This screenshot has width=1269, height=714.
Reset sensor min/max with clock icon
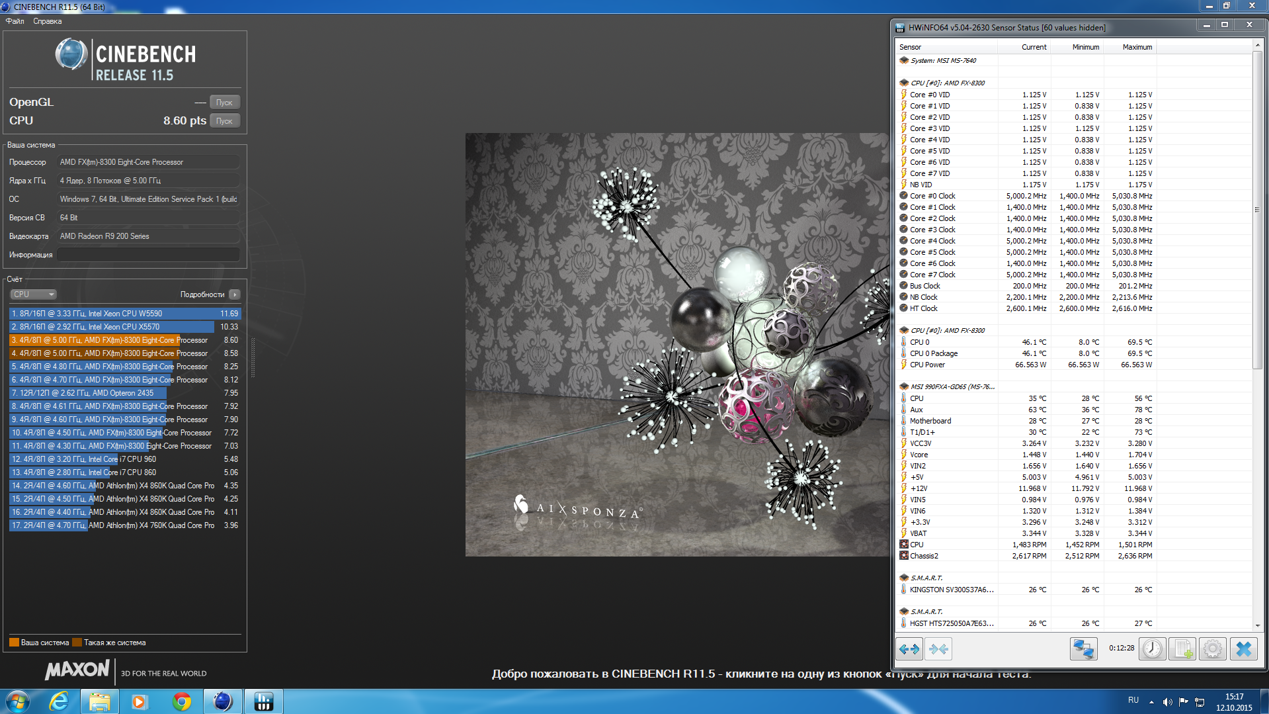(x=1152, y=648)
